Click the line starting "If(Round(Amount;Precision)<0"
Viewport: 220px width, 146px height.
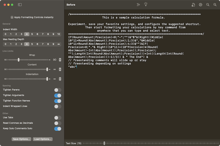[x=116, y=37]
